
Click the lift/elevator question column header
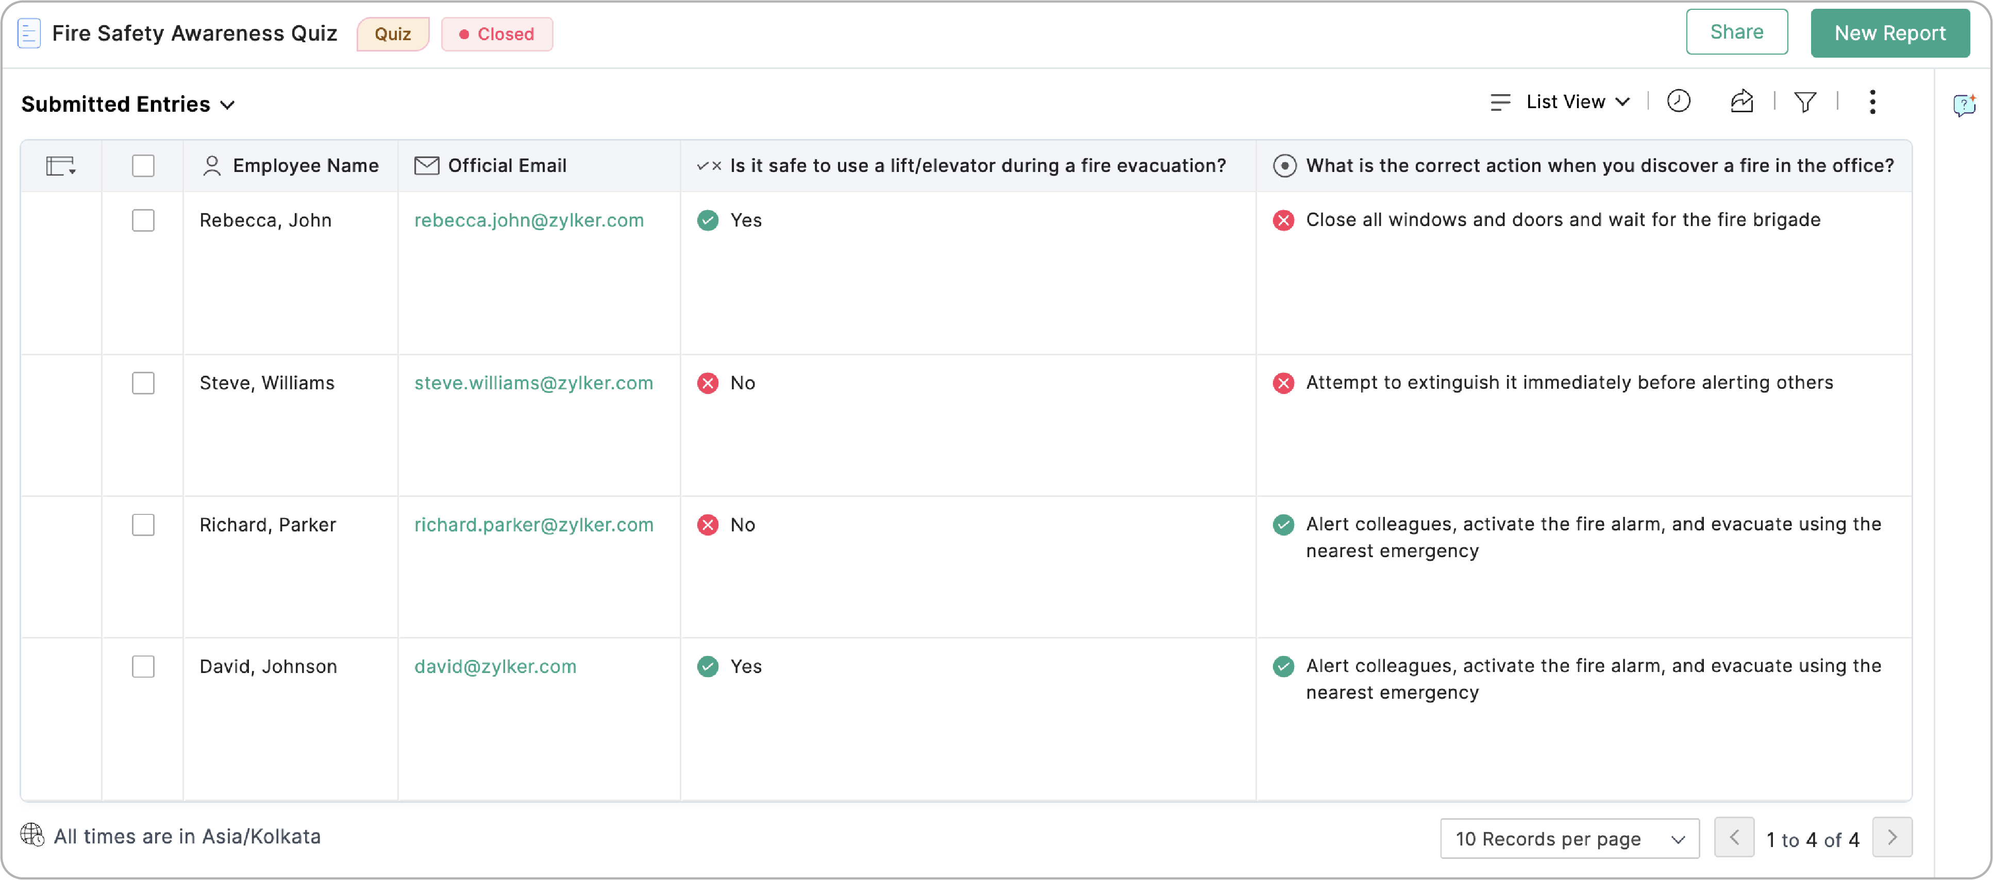click(x=968, y=165)
